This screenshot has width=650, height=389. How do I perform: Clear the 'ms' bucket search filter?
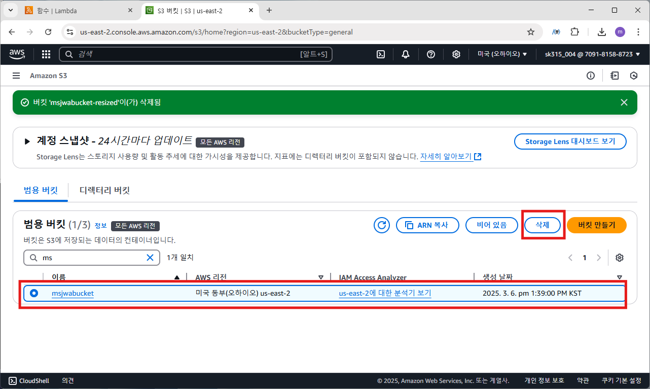click(150, 258)
